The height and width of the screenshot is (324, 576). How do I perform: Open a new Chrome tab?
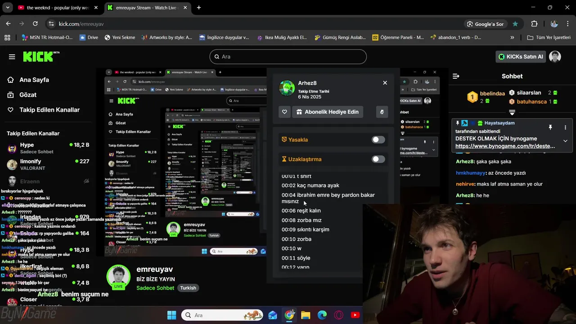click(x=199, y=8)
